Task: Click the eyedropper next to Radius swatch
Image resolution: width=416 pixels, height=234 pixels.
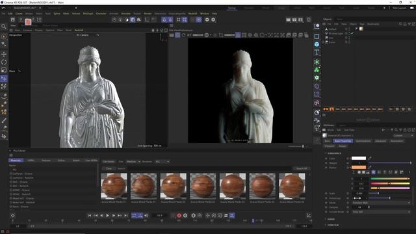Action: coord(370,168)
